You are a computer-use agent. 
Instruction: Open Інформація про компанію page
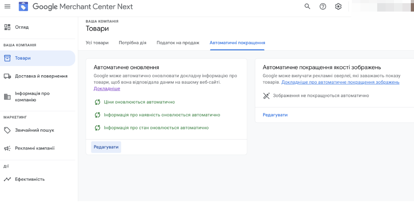click(x=32, y=97)
